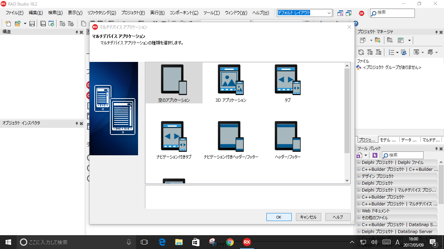Expand the デザイン プロジェクト category
The image size is (444, 249).
pyautogui.click(x=359, y=176)
